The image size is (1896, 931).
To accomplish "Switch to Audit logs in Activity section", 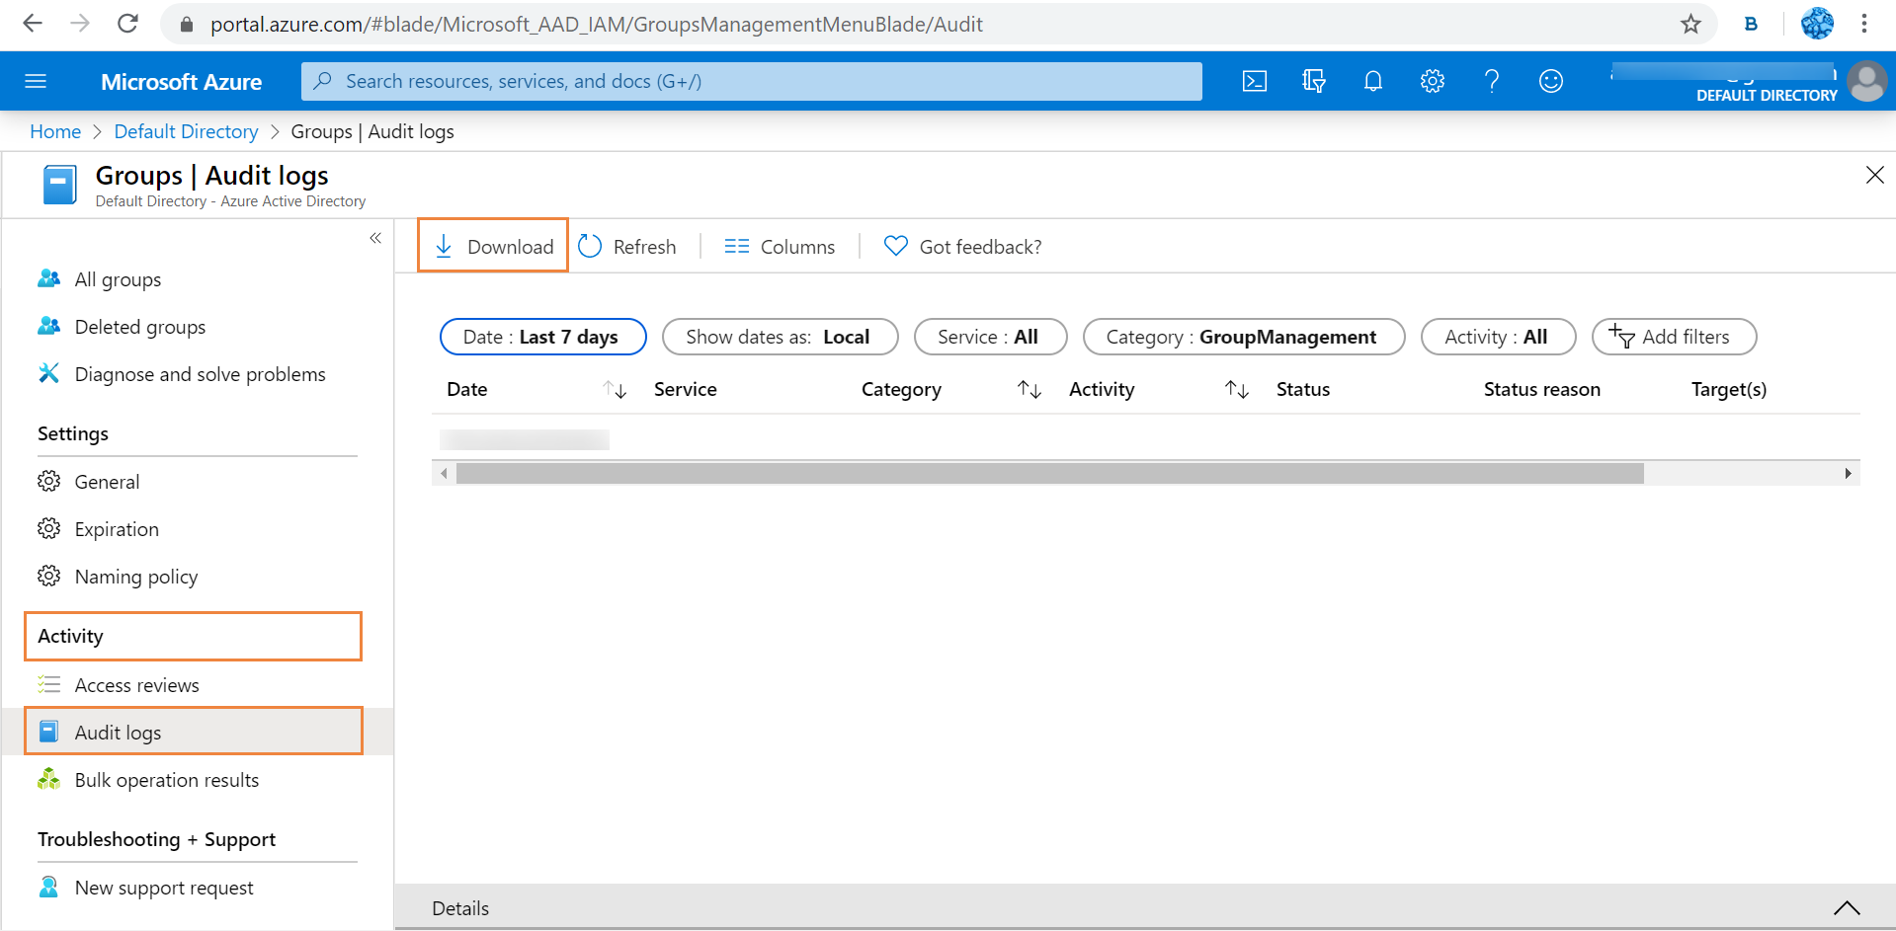I will click(x=118, y=732).
